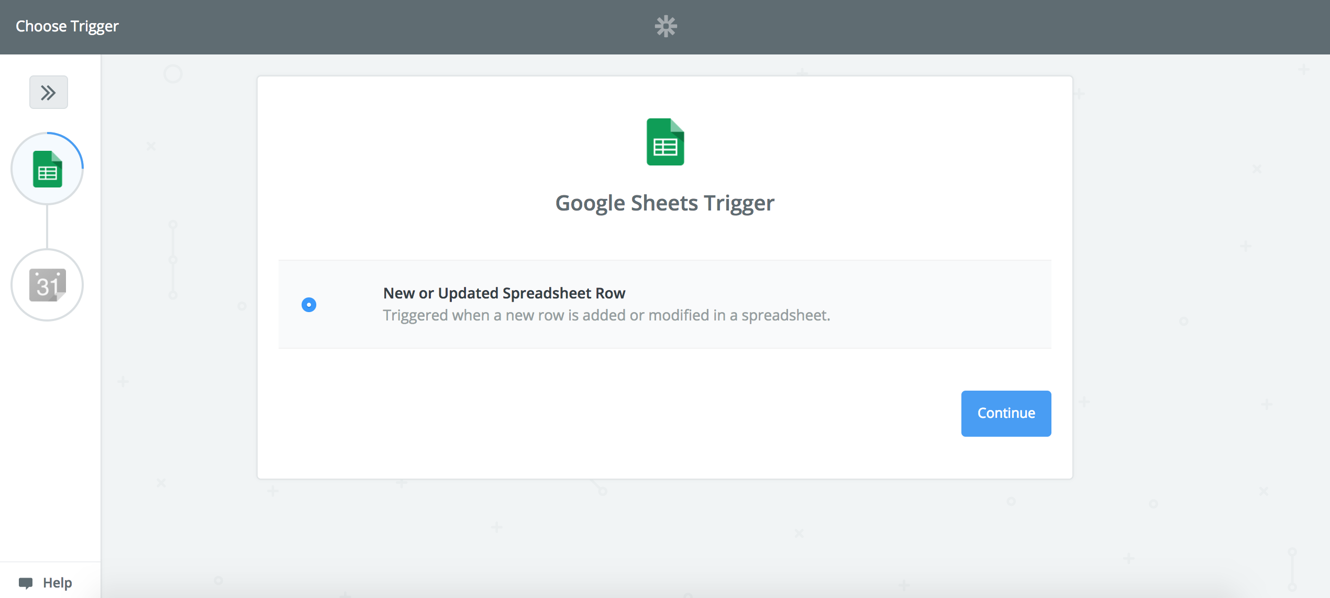Screen dimensions: 1330x598
Task: Click 'Triggered when a new row is added' description
Action: coord(606,315)
